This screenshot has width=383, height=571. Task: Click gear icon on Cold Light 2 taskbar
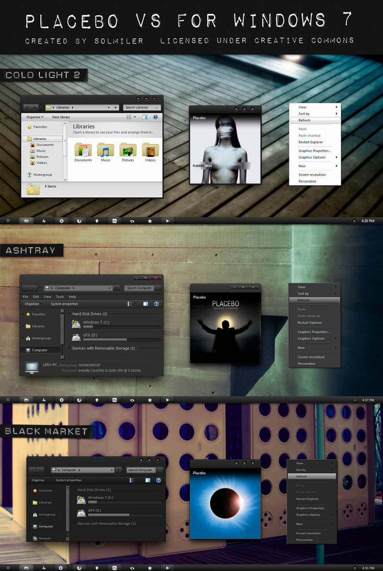pyautogui.click(x=61, y=221)
